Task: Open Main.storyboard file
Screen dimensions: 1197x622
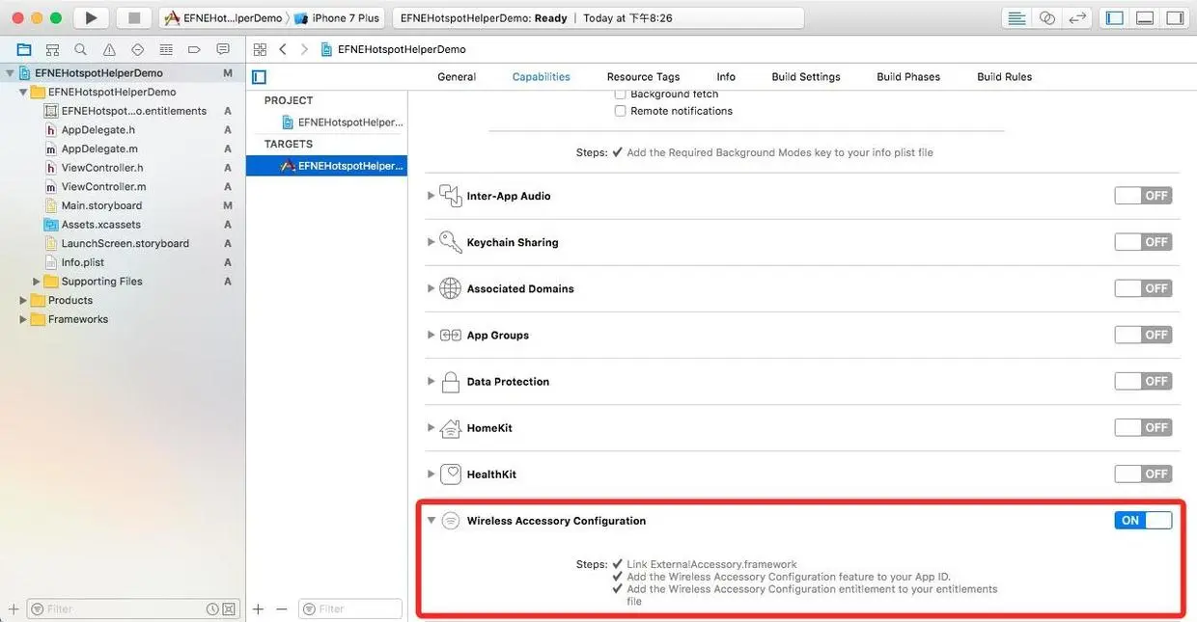Action: click(101, 205)
